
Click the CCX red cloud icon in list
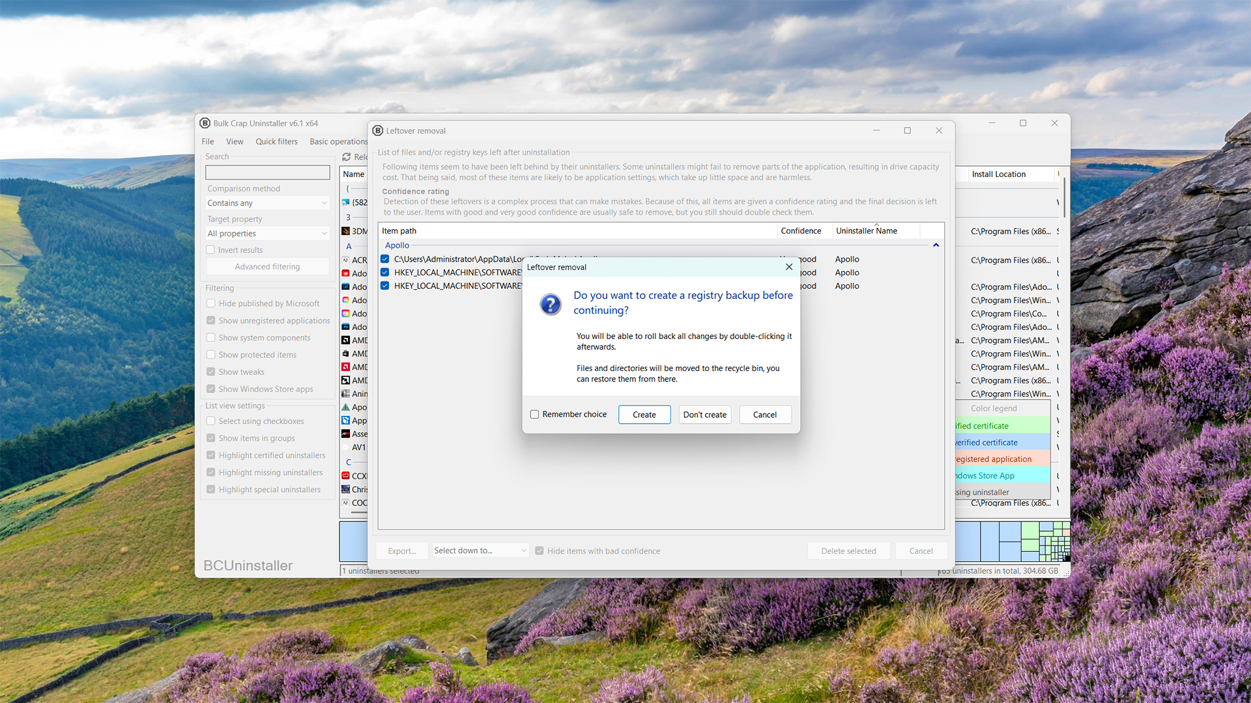pyautogui.click(x=346, y=476)
